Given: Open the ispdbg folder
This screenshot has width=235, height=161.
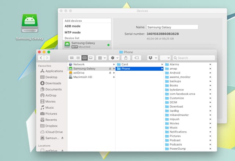Looking at the screenshot, I should click(x=188, y=111).
